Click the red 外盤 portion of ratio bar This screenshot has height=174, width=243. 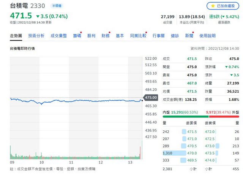[224, 117]
